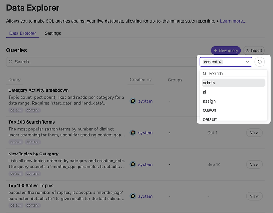This screenshot has height=213, width=273.
Task: View the New Topics by Category query
Action: coord(254,164)
